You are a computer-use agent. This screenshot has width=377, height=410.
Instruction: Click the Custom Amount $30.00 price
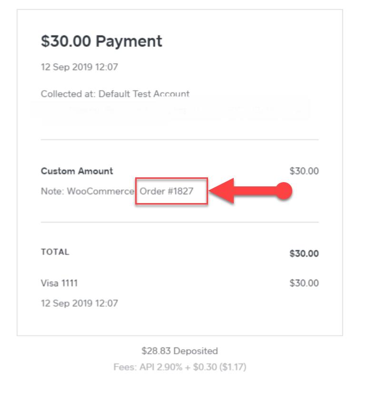304,171
